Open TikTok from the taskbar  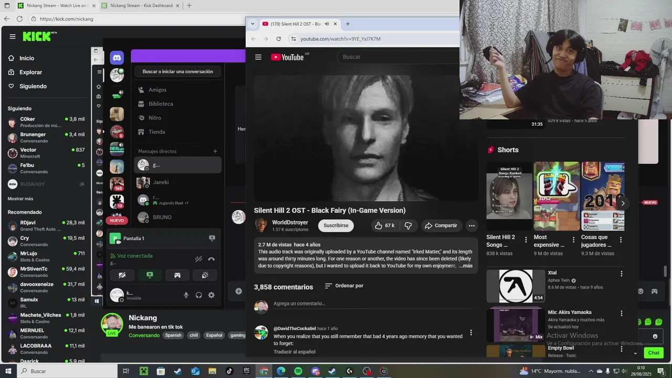[229, 371]
